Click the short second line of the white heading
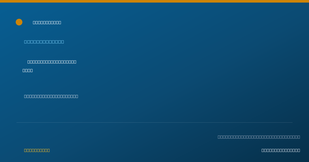The width and height of the screenshot is (309, 162). pos(28,70)
